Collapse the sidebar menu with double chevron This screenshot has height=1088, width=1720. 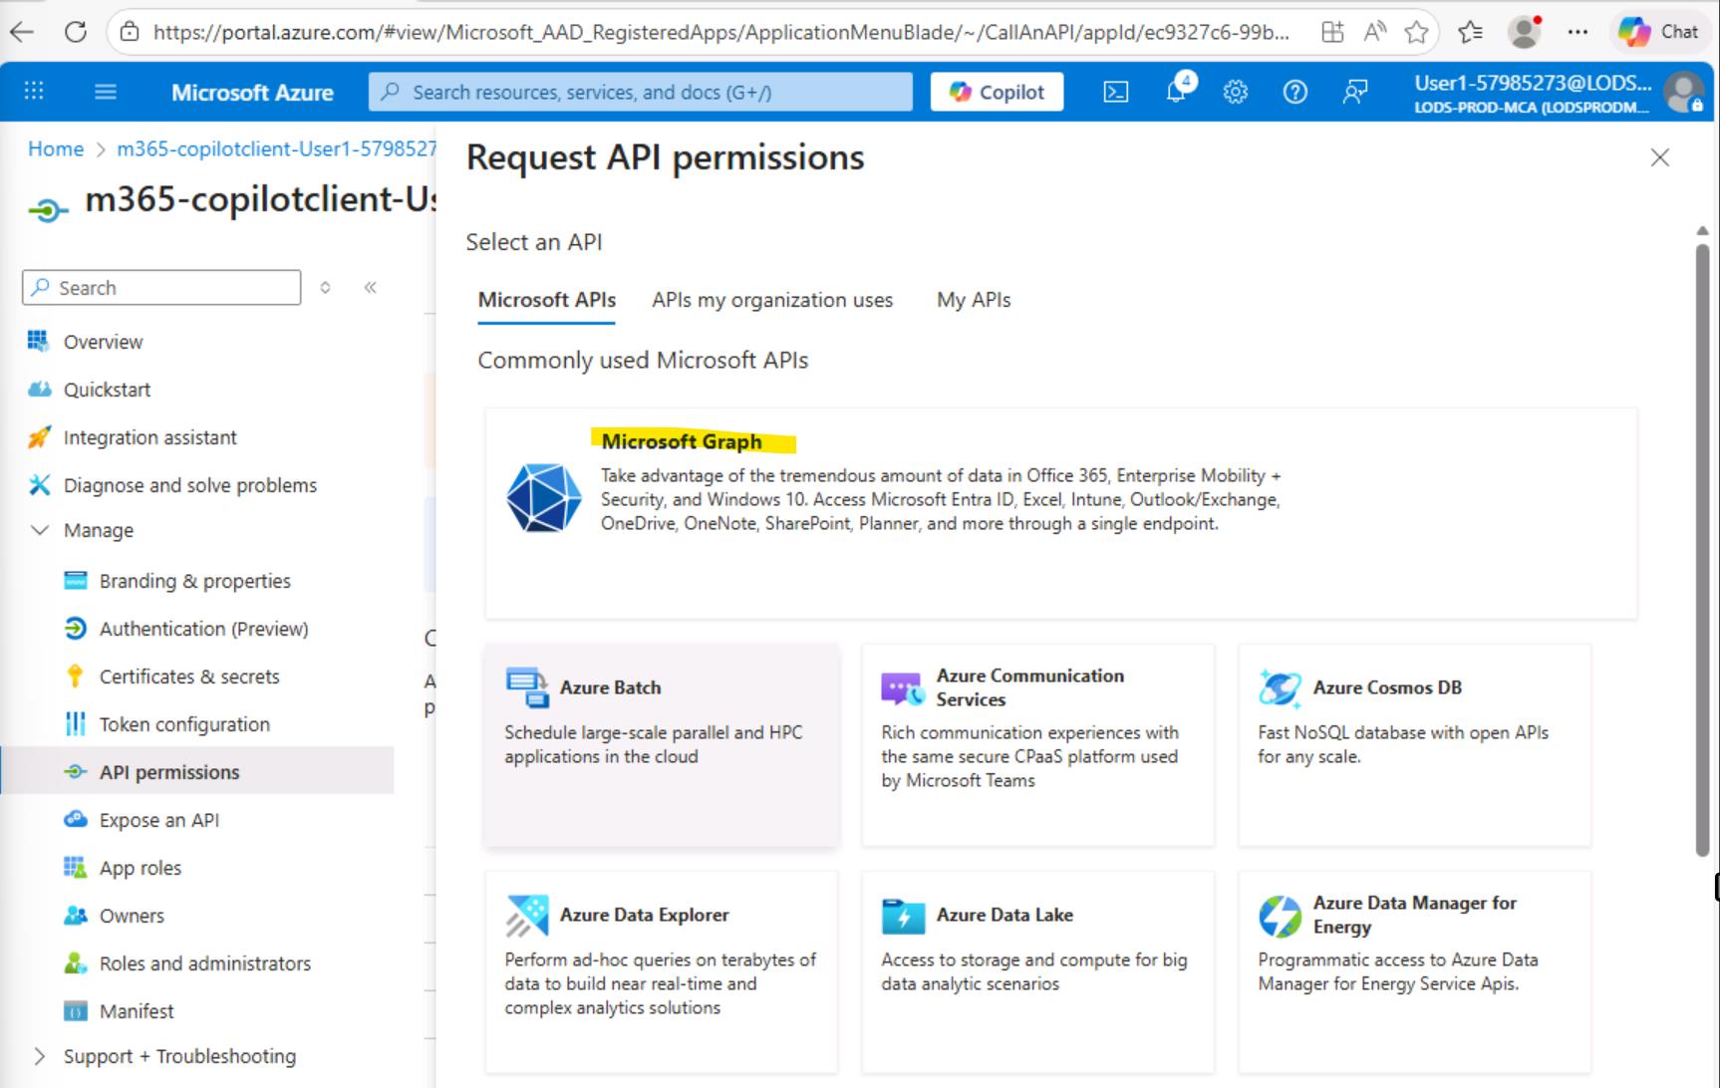click(x=371, y=288)
